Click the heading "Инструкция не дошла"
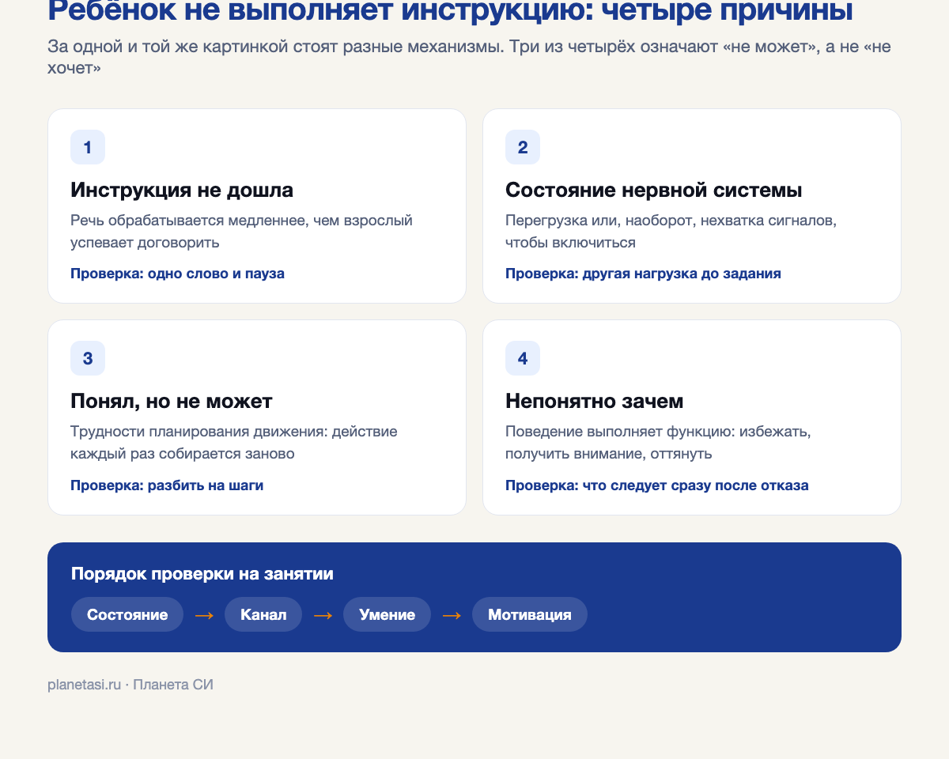Screen dimensions: 949x759 coord(182,191)
